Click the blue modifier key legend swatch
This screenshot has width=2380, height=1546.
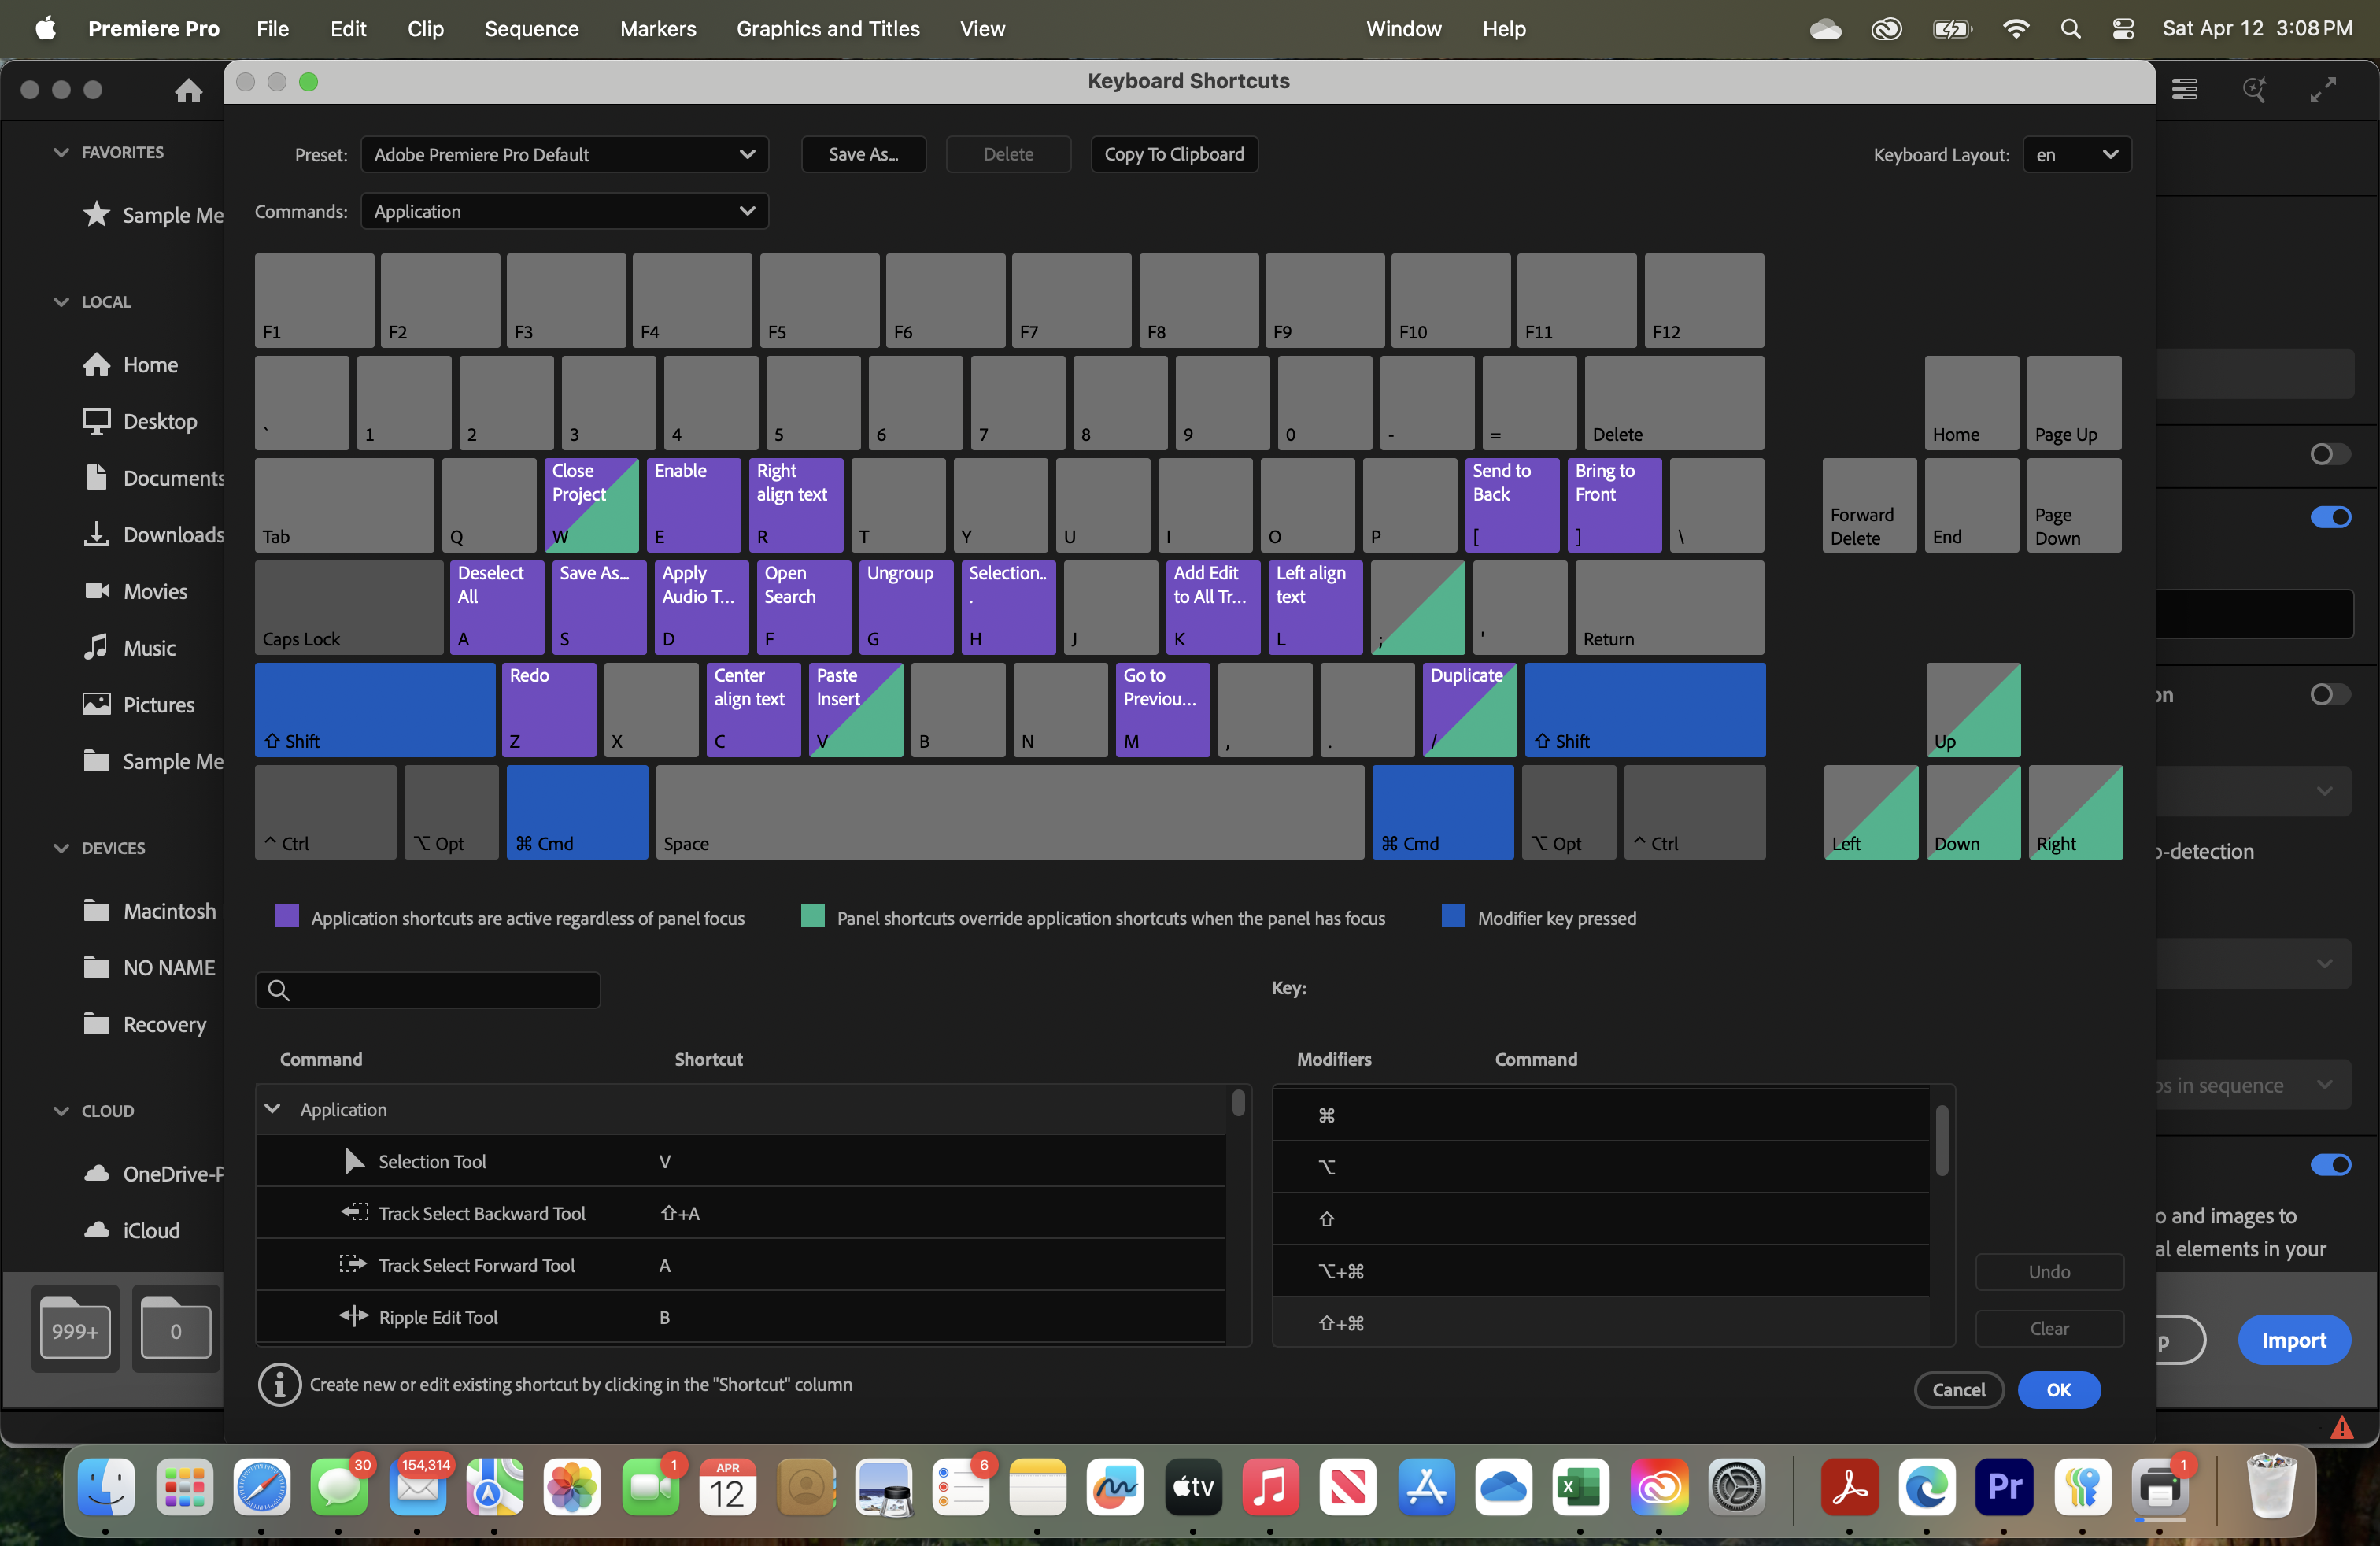point(1453,916)
